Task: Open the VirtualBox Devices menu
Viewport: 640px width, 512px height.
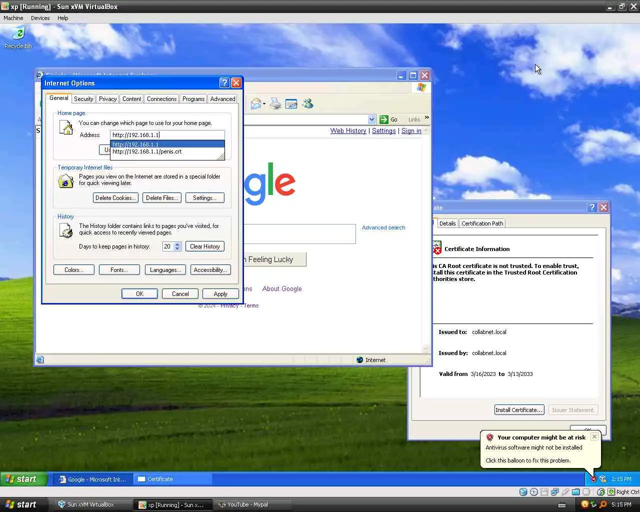Action: click(40, 18)
